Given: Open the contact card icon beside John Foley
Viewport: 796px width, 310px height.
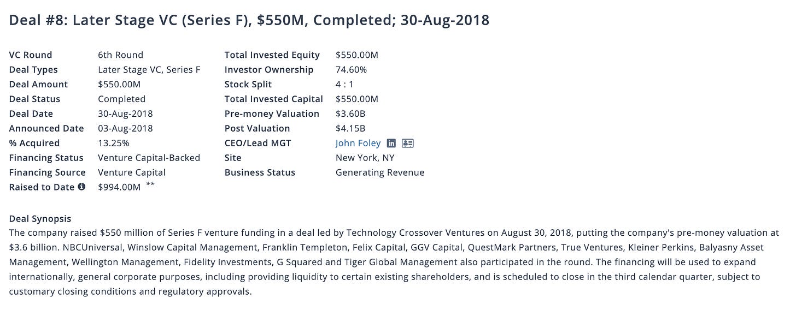Looking at the screenshot, I should [x=408, y=143].
